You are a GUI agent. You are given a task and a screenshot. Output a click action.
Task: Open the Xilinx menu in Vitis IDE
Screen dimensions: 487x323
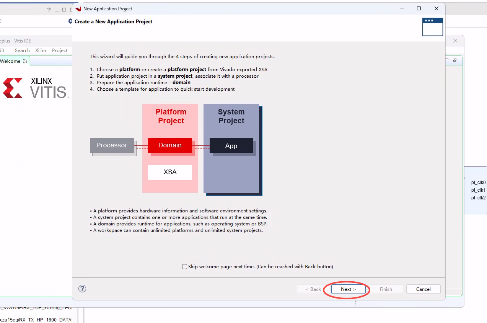pos(41,50)
